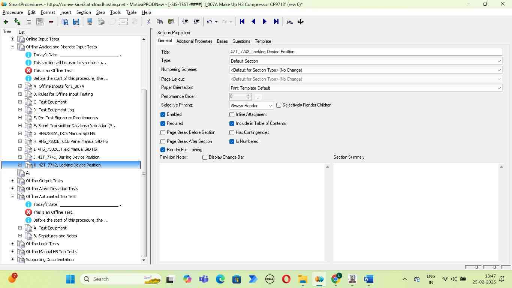Click the first blue Save floppy icon
Image resolution: width=512 pixels, height=288 pixels.
tap(65, 22)
